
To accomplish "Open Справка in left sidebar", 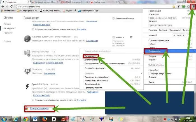I will [x=7, y=41].
